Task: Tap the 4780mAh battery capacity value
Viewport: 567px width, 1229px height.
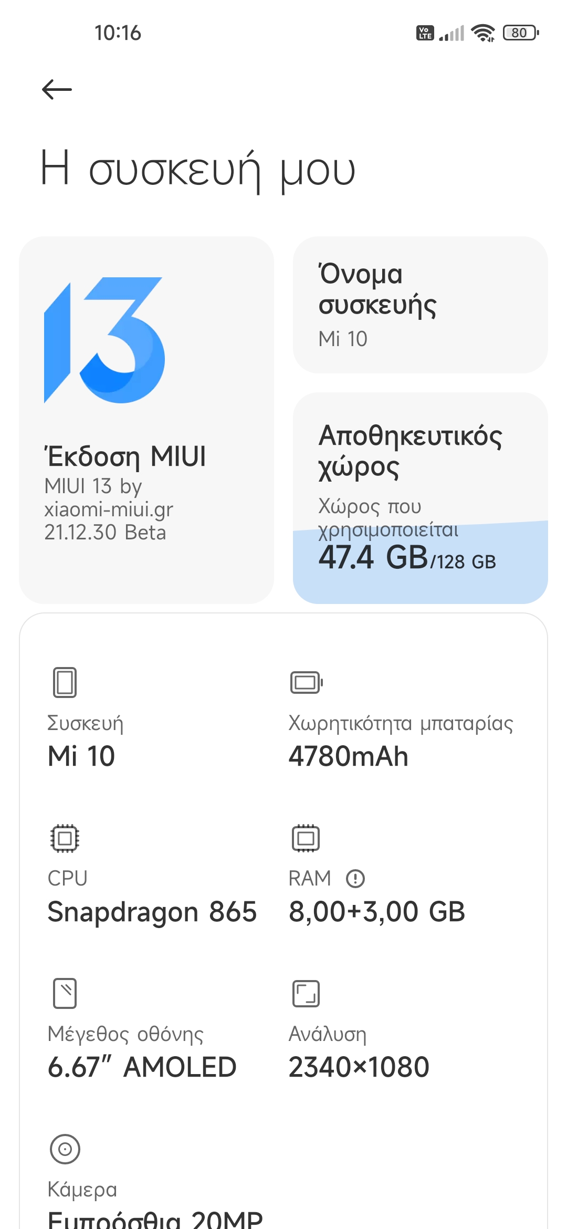Action: point(348,756)
